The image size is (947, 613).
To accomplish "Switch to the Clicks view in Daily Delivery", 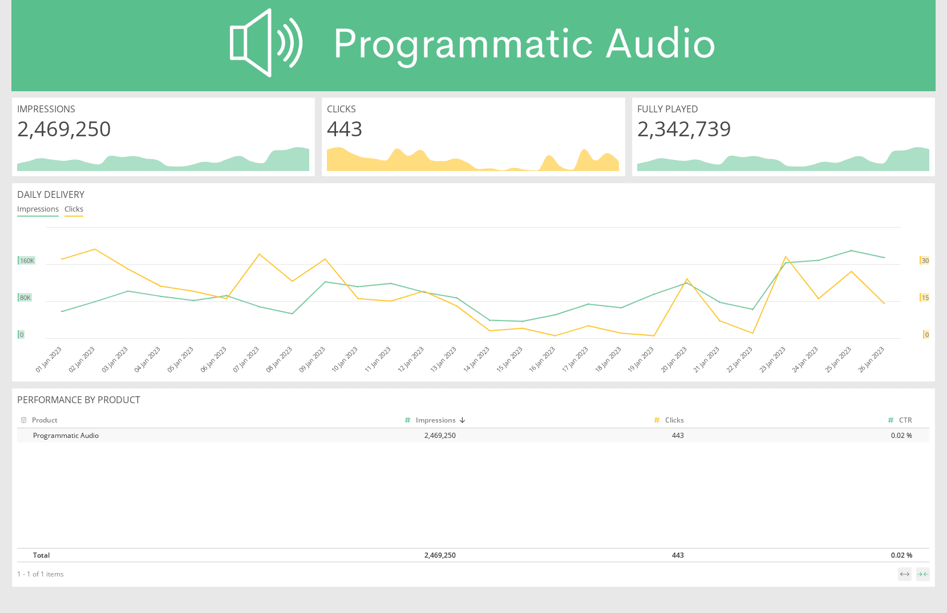I will [x=73, y=209].
